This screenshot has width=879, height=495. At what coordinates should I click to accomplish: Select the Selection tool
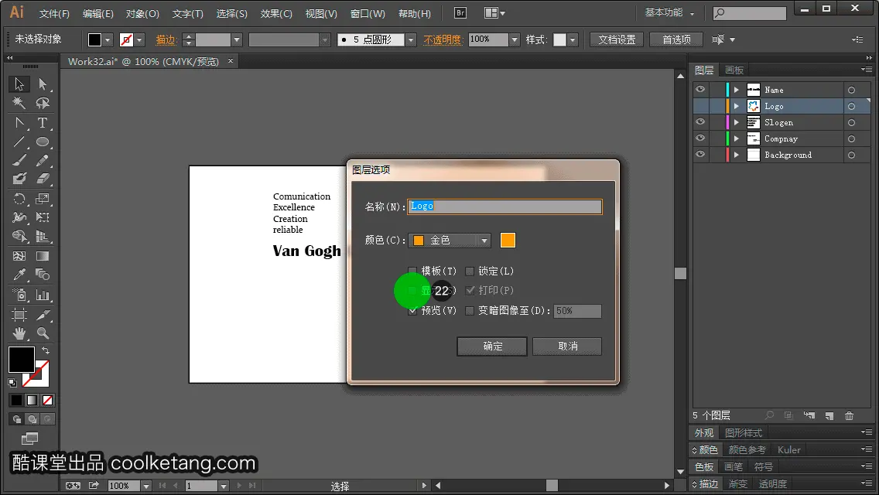tap(19, 84)
